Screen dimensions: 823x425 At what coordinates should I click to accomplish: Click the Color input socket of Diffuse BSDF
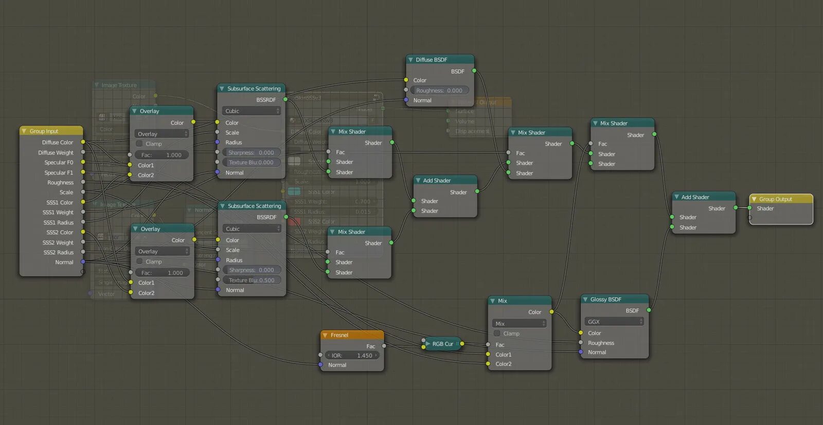point(406,80)
